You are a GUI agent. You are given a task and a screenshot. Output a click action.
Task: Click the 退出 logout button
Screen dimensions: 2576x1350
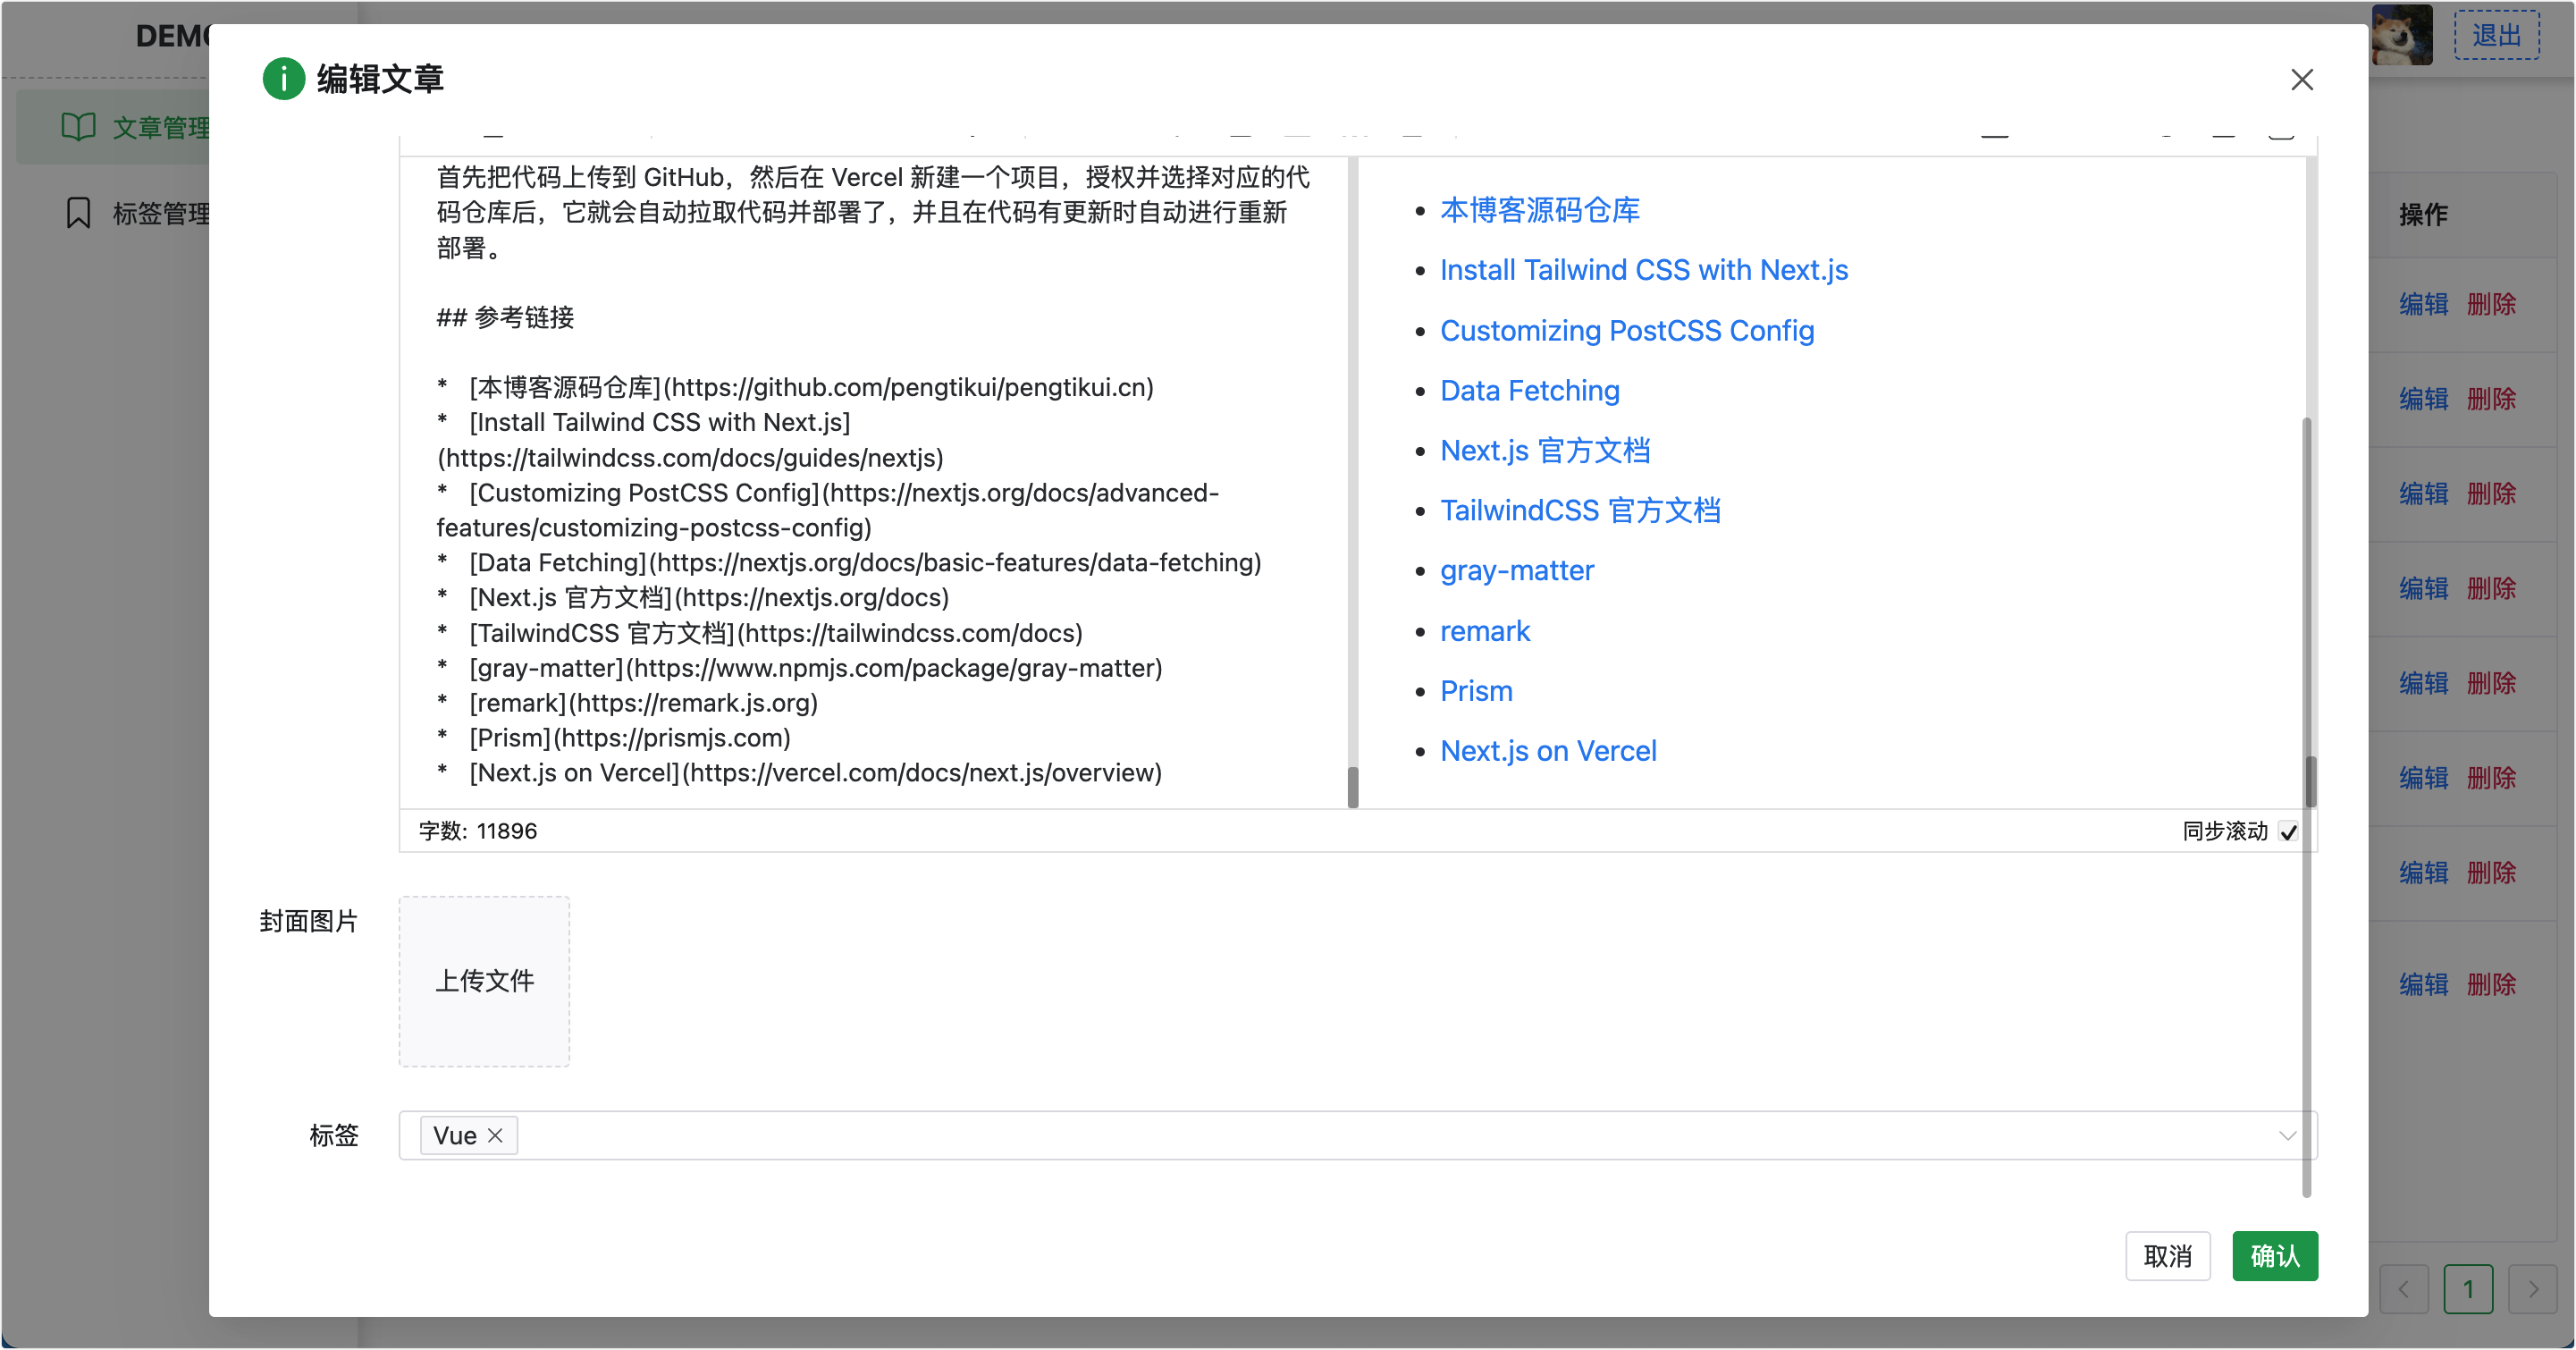click(2496, 36)
